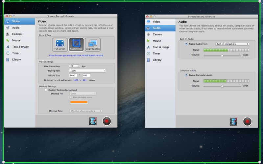Click Computer Audio volume slider

click(222, 86)
